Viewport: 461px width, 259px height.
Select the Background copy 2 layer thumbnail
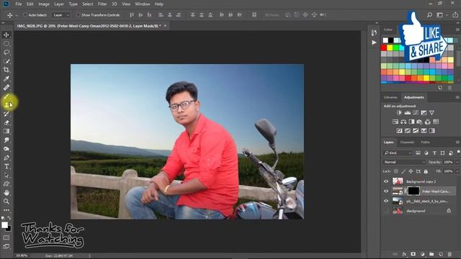[x=398, y=181]
